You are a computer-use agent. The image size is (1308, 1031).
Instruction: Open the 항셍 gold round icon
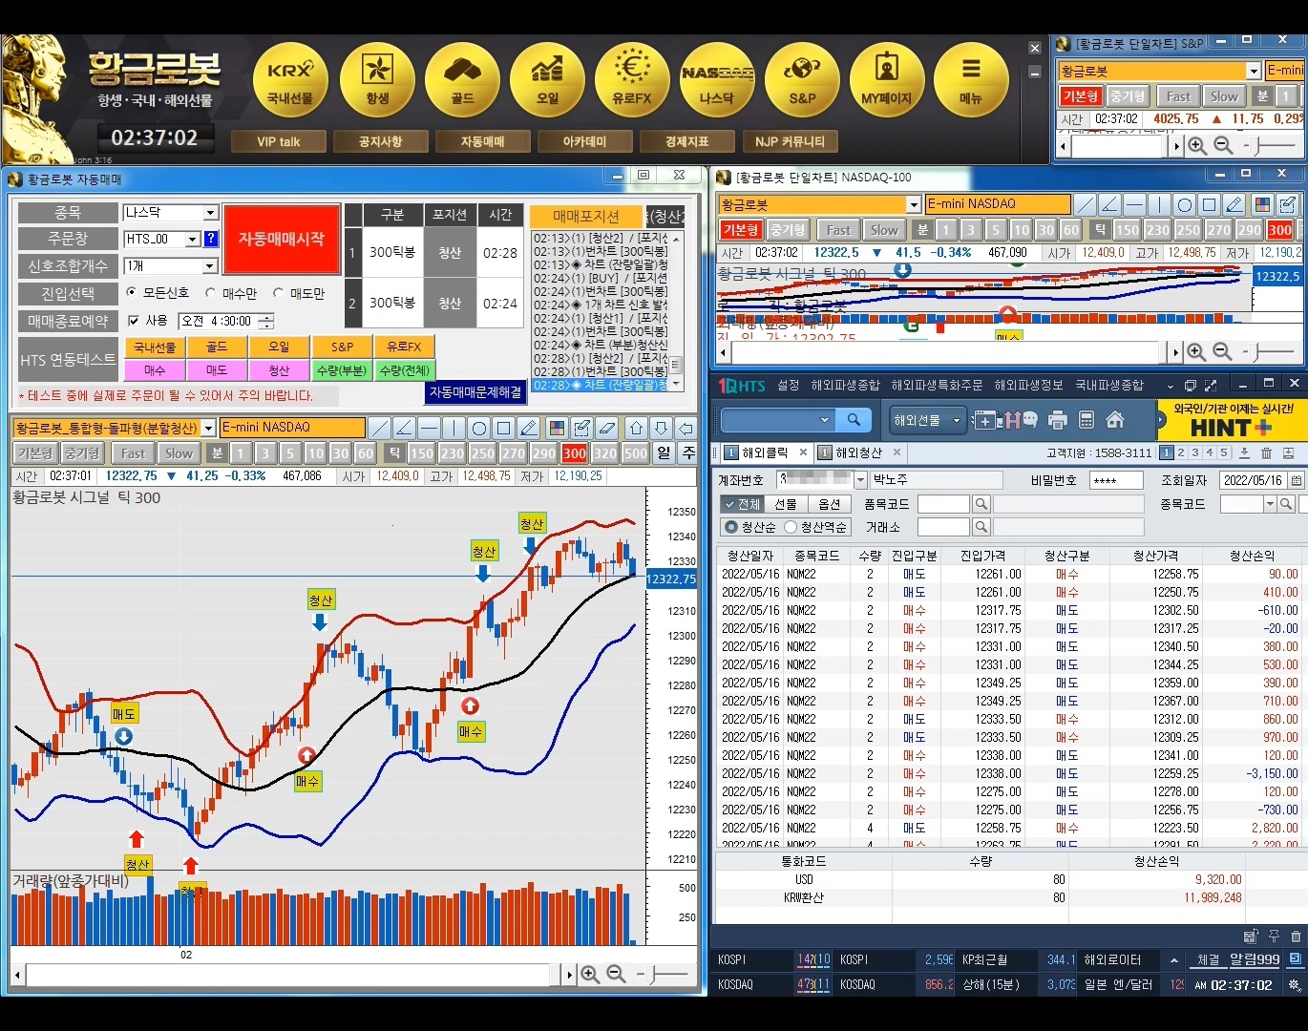[x=377, y=80]
